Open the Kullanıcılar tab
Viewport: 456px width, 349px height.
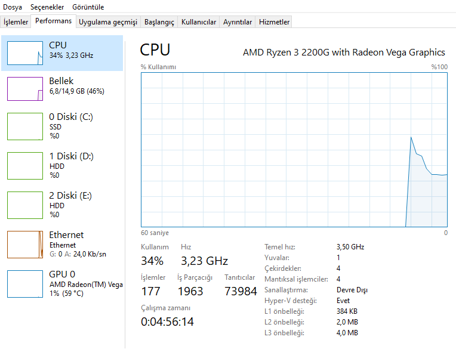pyautogui.click(x=199, y=22)
